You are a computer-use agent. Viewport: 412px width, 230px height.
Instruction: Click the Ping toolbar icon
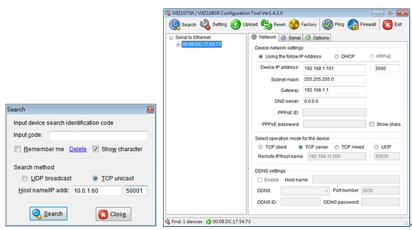click(327, 24)
